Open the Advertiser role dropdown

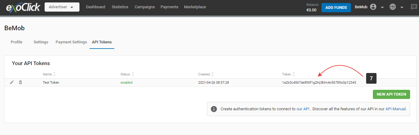click(62, 7)
